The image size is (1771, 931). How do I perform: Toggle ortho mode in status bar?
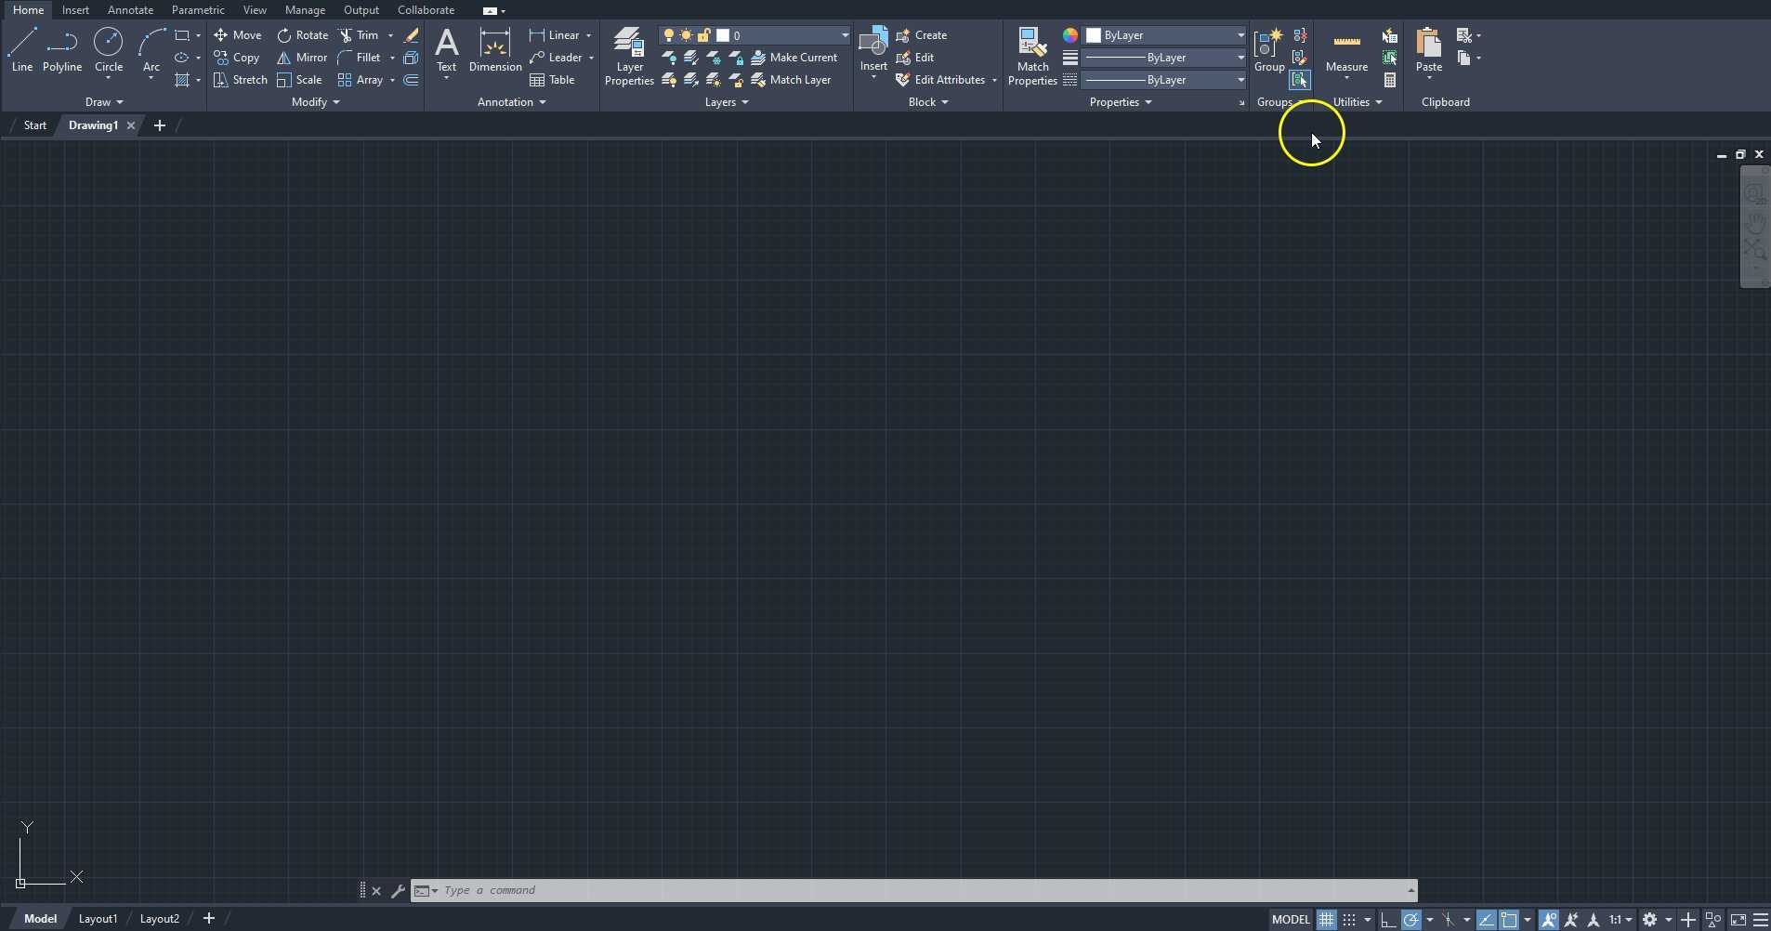(x=1388, y=920)
